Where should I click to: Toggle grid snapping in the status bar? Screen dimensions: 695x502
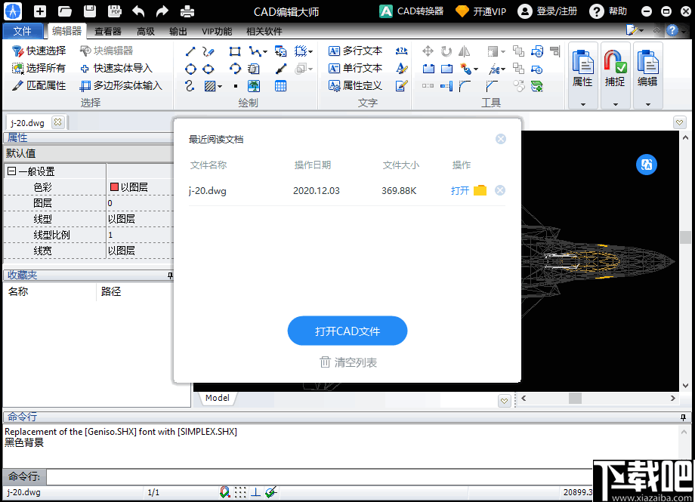[239, 491]
